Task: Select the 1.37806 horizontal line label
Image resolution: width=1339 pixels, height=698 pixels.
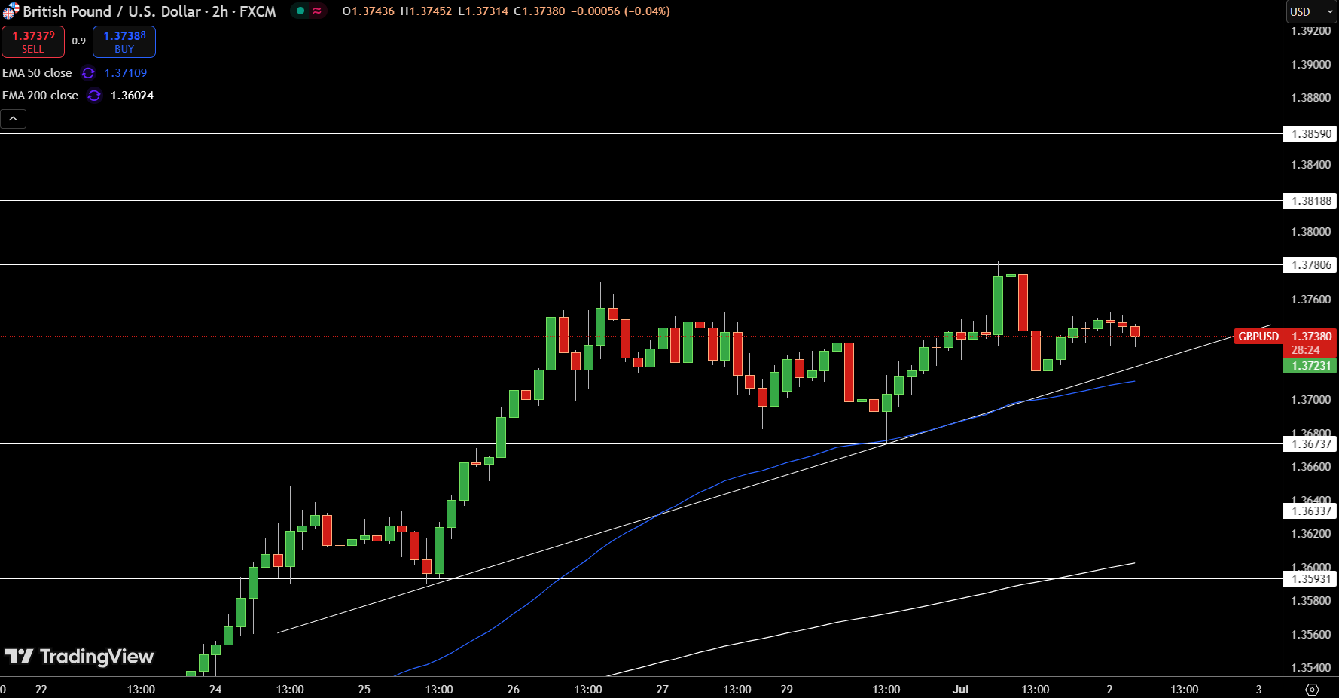Action: point(1311,265)
